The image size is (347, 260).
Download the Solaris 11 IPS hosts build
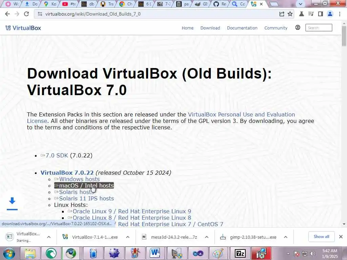[x=86, y=198]
